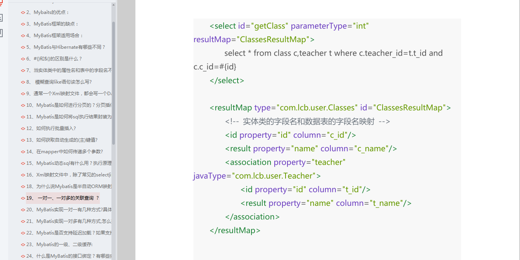
Task: Click the line with column="t_id"
Action: click(x=306, y=190)
